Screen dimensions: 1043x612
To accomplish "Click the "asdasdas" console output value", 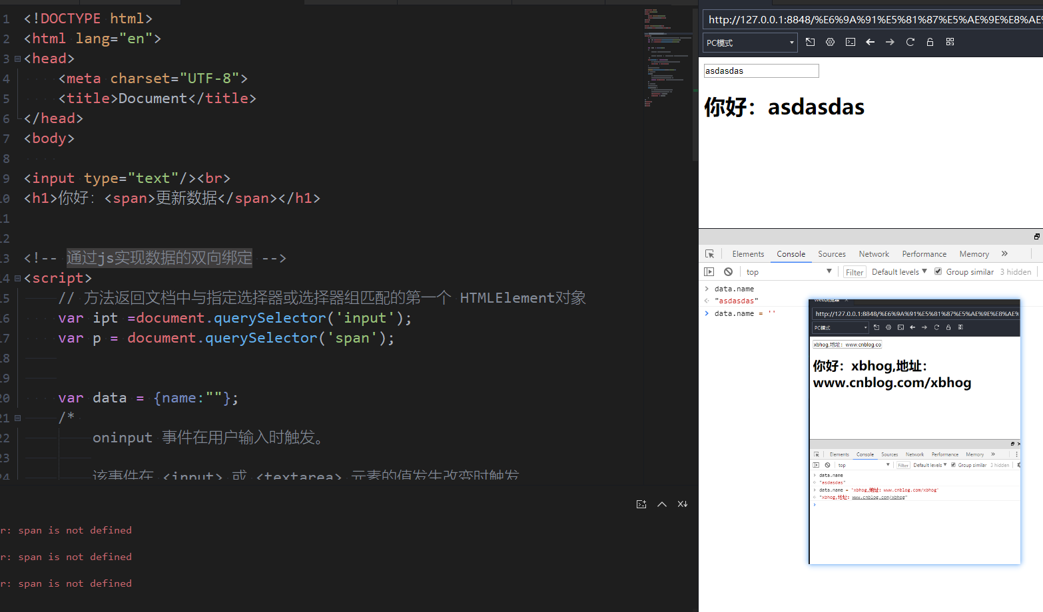I will [x=736, y=301].
